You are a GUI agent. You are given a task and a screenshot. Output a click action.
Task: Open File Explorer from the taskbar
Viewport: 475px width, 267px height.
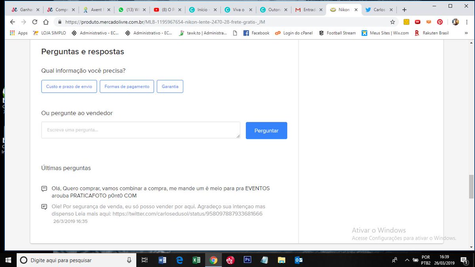tap(281, 260)
